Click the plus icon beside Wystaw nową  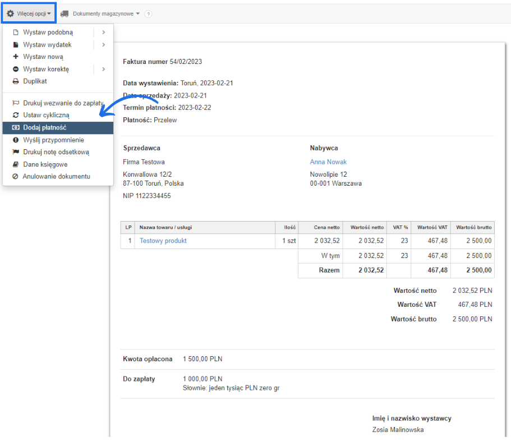[16, 57]
